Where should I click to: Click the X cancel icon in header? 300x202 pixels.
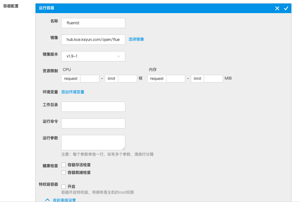point(277,8)
